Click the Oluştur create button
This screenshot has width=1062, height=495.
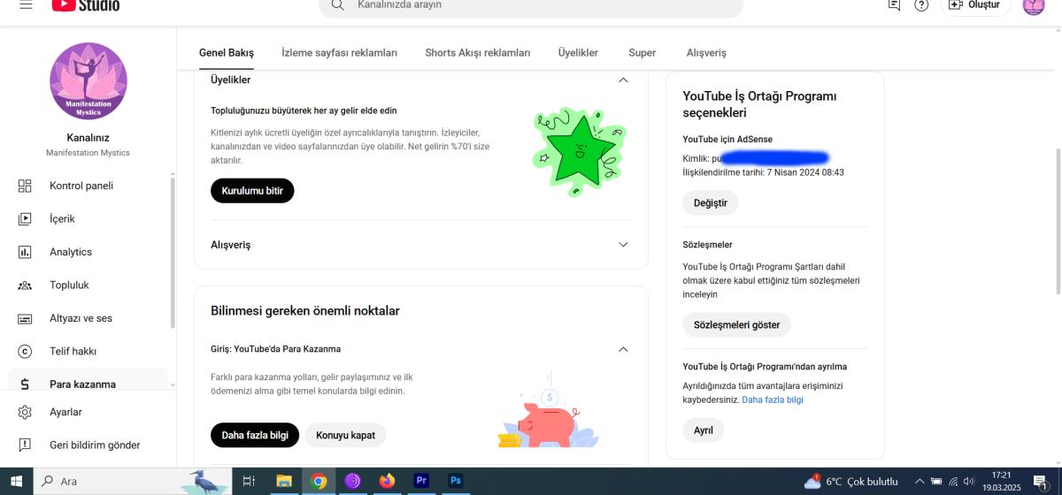click(x=975, y=4)
